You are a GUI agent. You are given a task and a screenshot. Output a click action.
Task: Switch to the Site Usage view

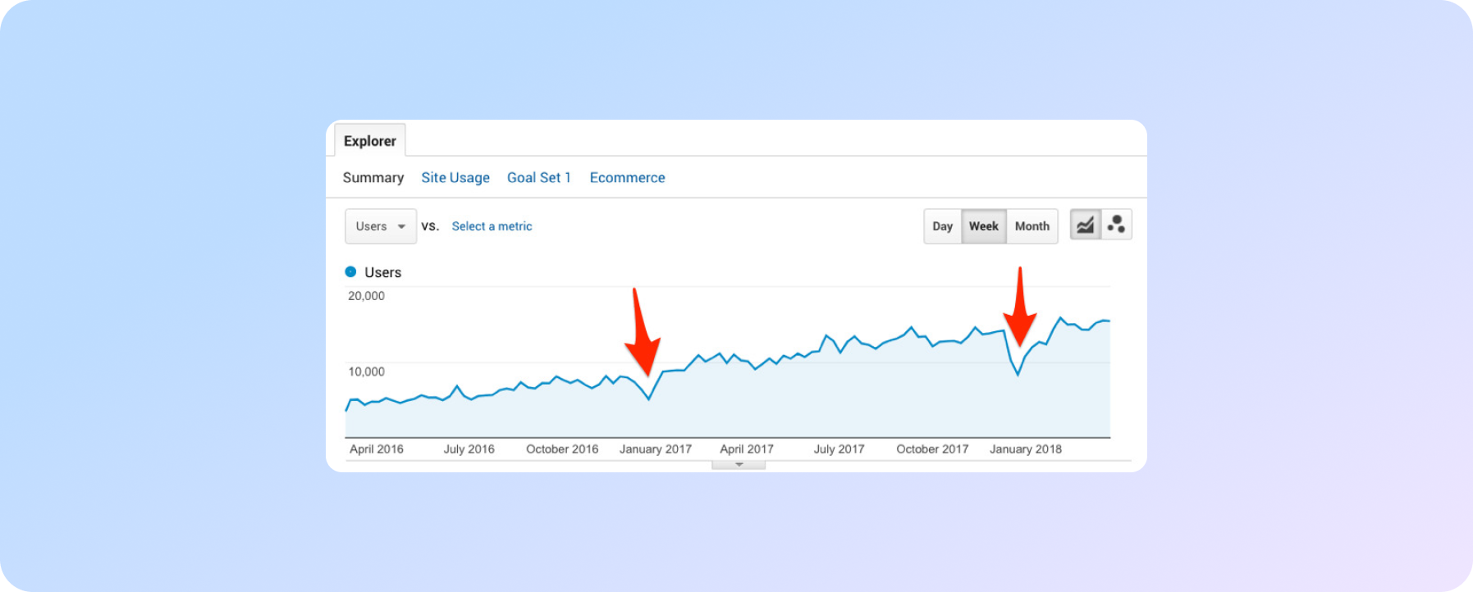tap(455, 178)
